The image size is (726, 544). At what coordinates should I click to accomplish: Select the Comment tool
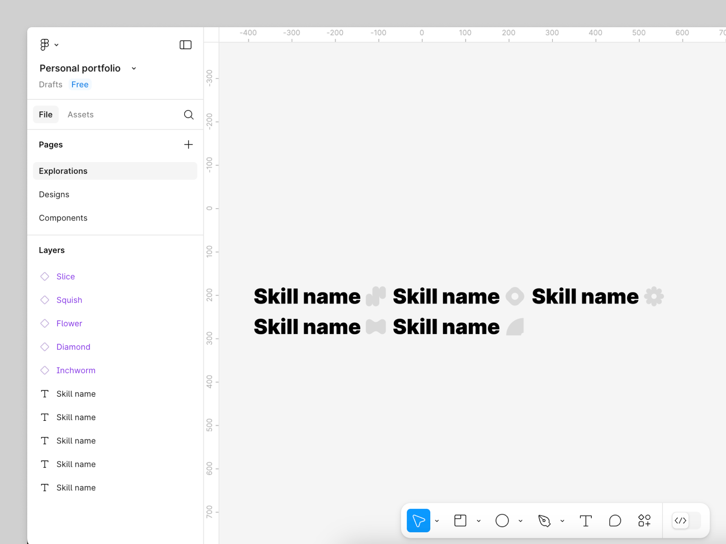[x=615, y=521]
